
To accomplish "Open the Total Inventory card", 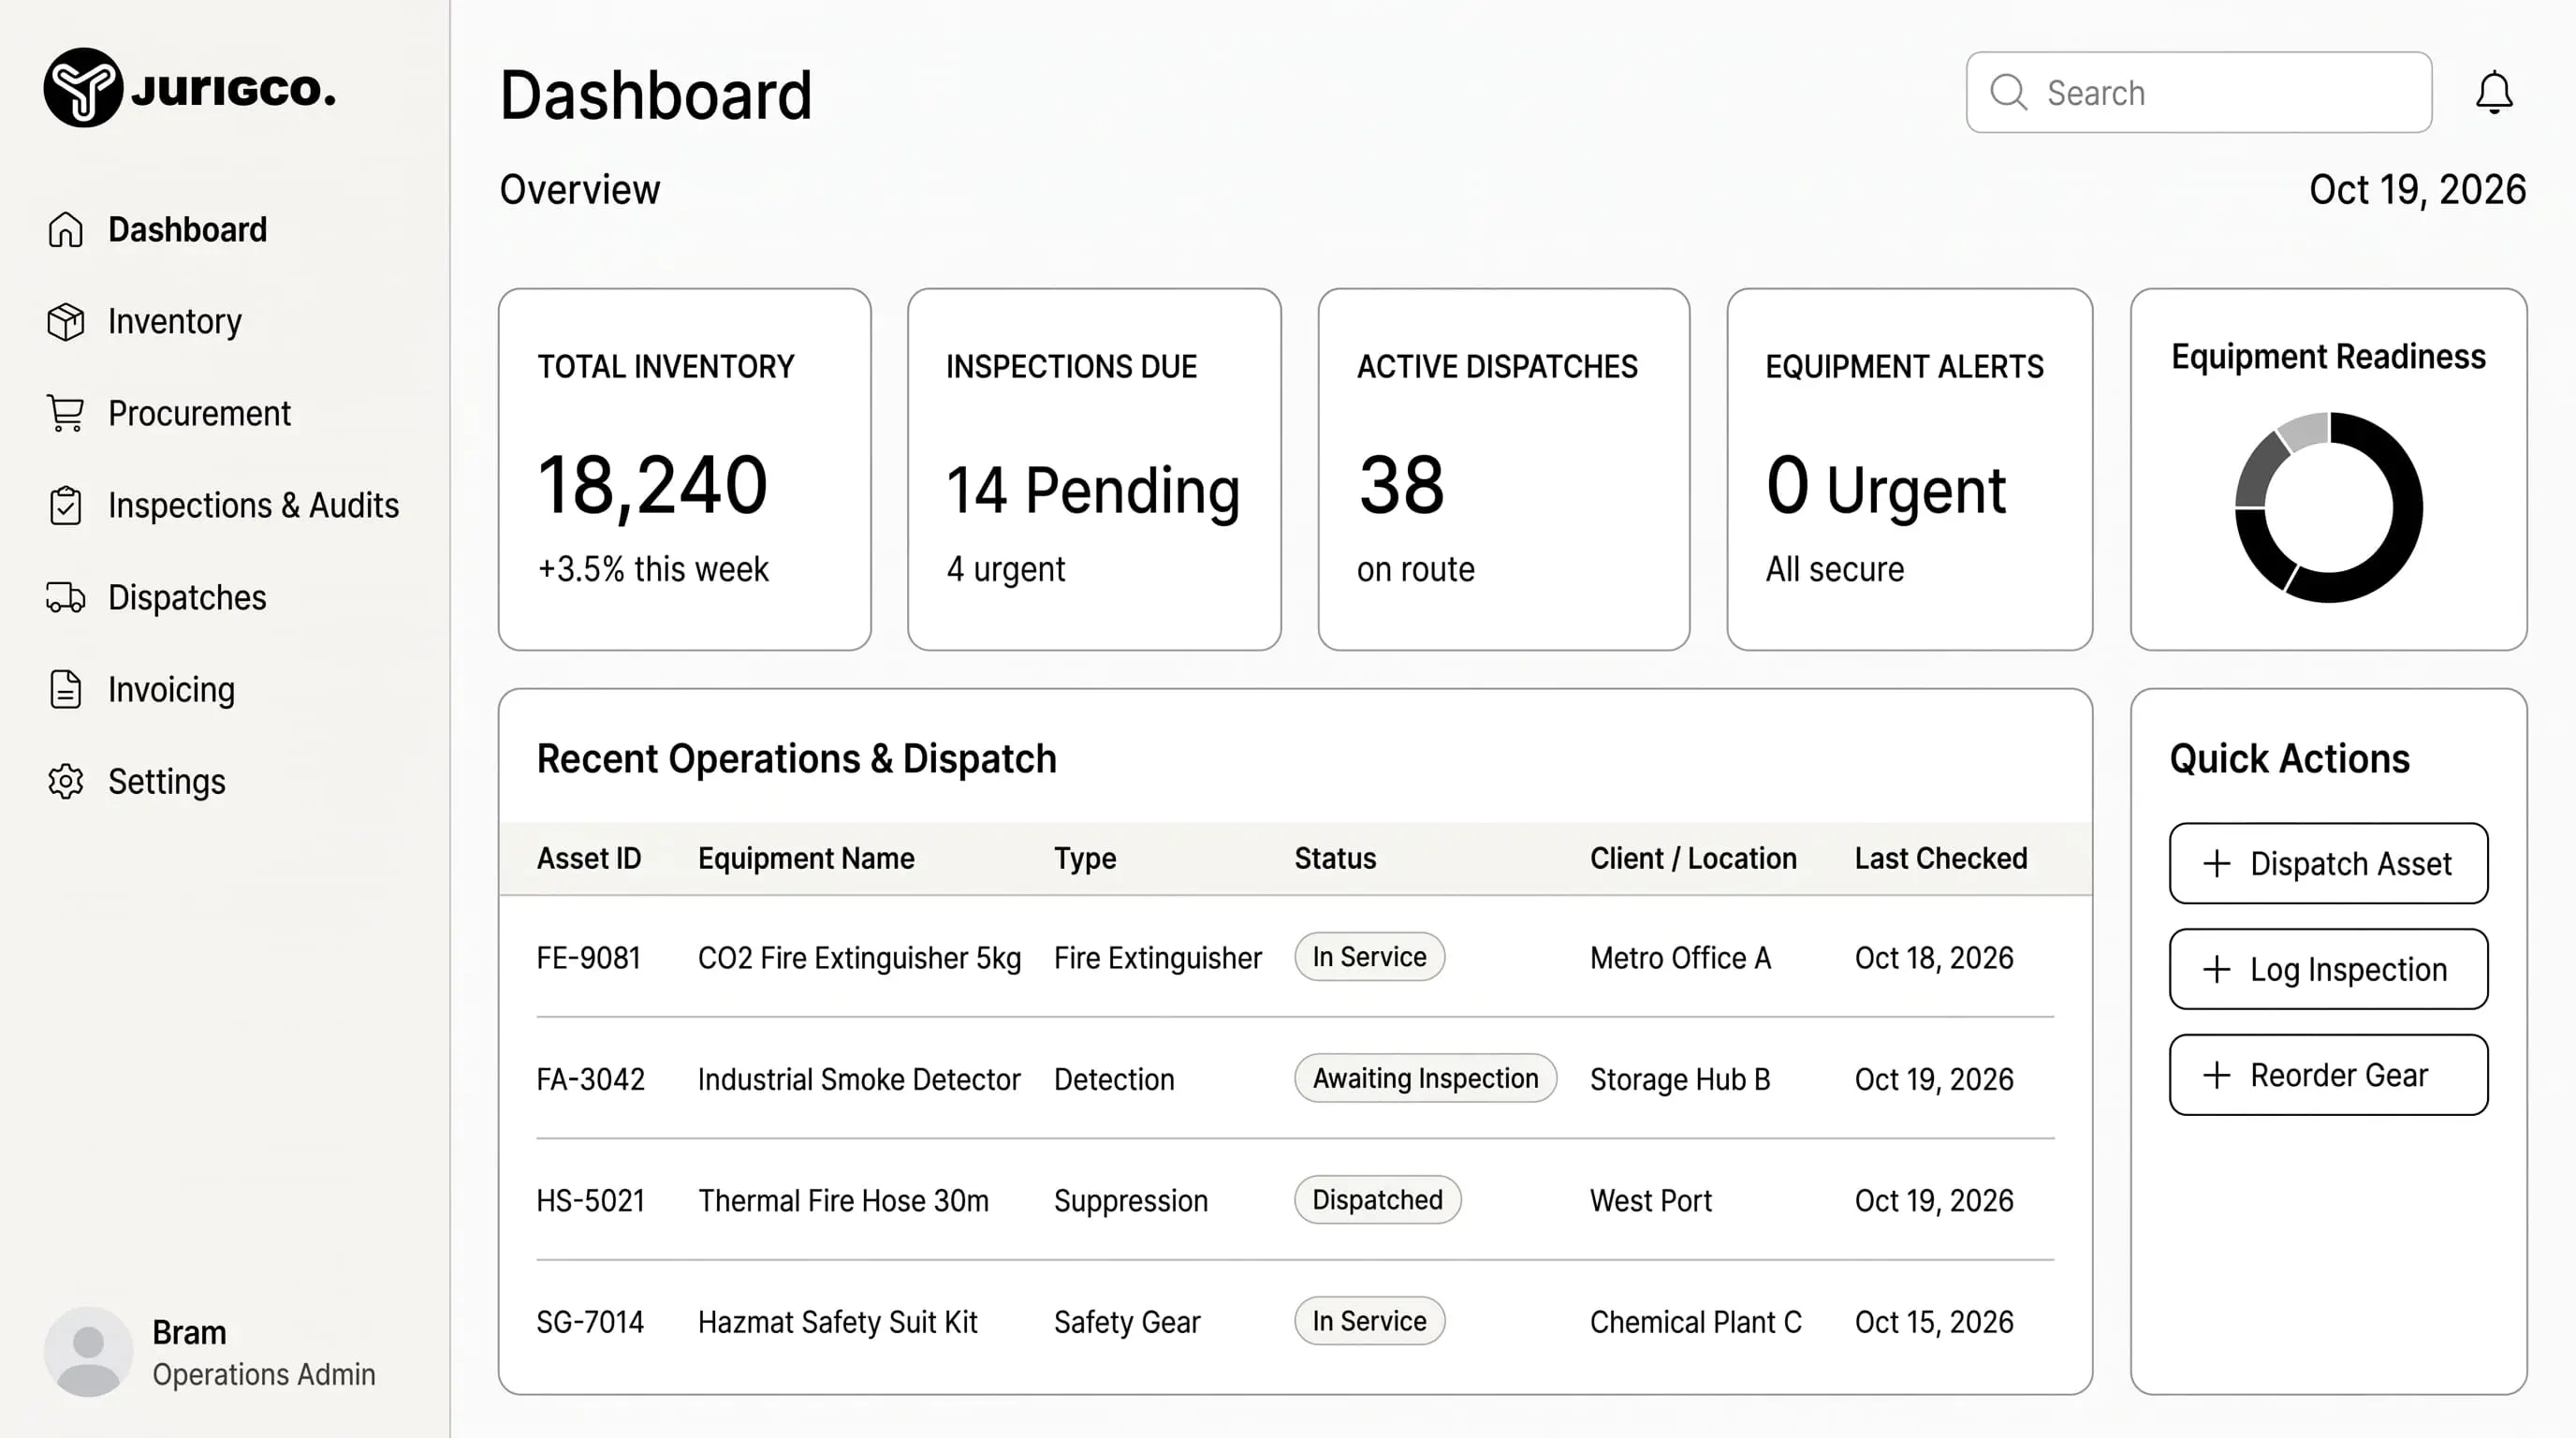I will (684, 469).
